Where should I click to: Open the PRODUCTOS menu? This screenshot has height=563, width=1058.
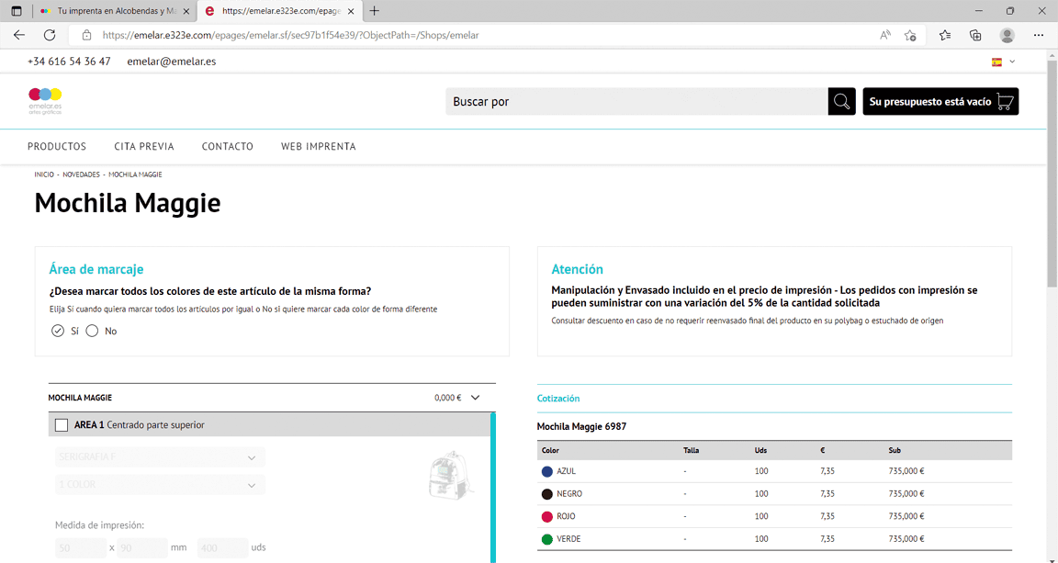tap(57, 146)
